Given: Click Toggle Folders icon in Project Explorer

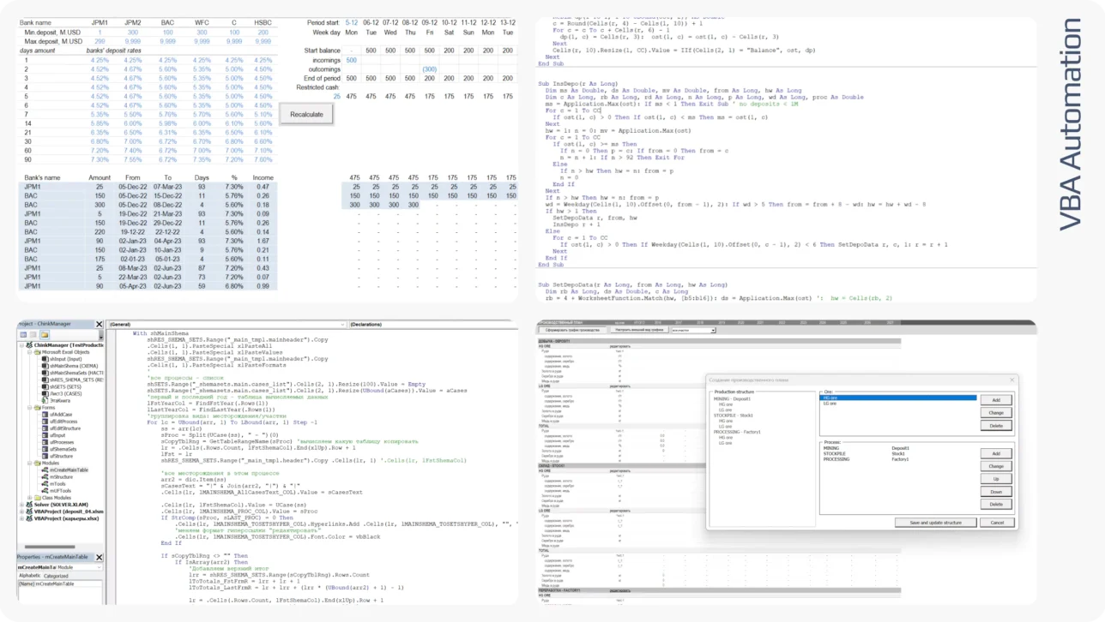Looking at the screenshot, I should coord(45,335).
